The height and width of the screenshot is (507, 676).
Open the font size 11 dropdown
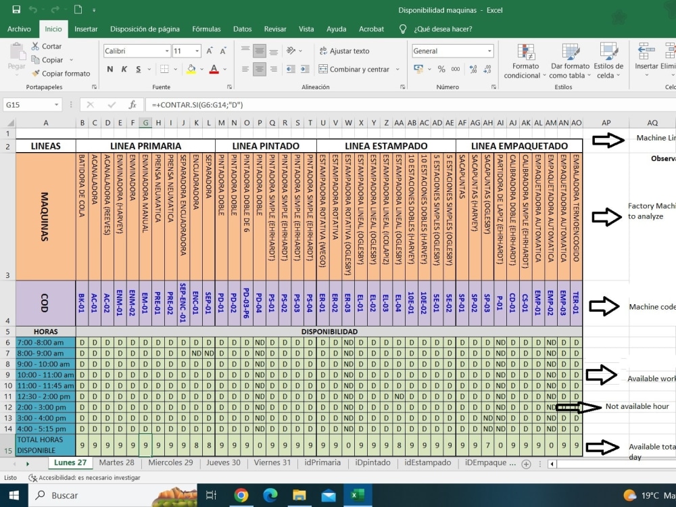pos(197,51)
